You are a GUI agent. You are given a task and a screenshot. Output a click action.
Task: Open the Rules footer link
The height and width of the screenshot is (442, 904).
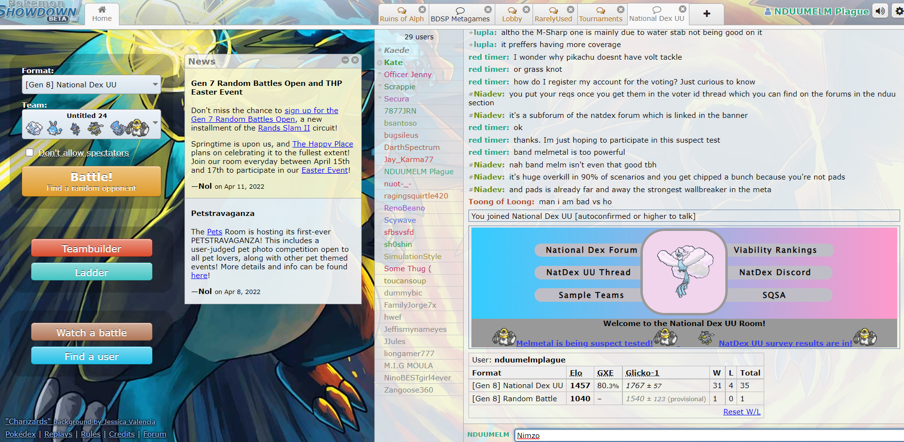pos(91,434)
